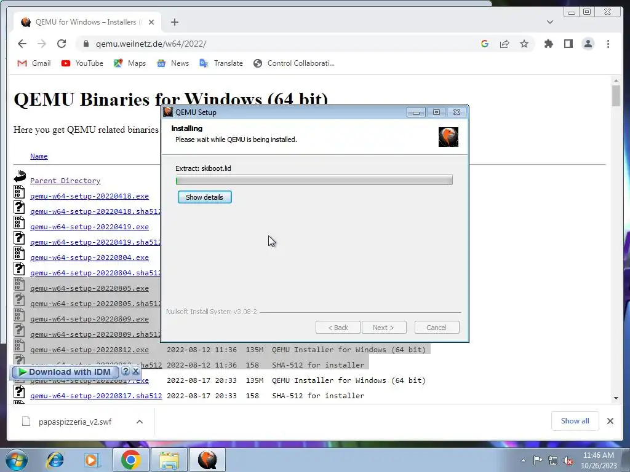Open the tab search chevron
Screen dimensions: 630x472
point(549,22)
